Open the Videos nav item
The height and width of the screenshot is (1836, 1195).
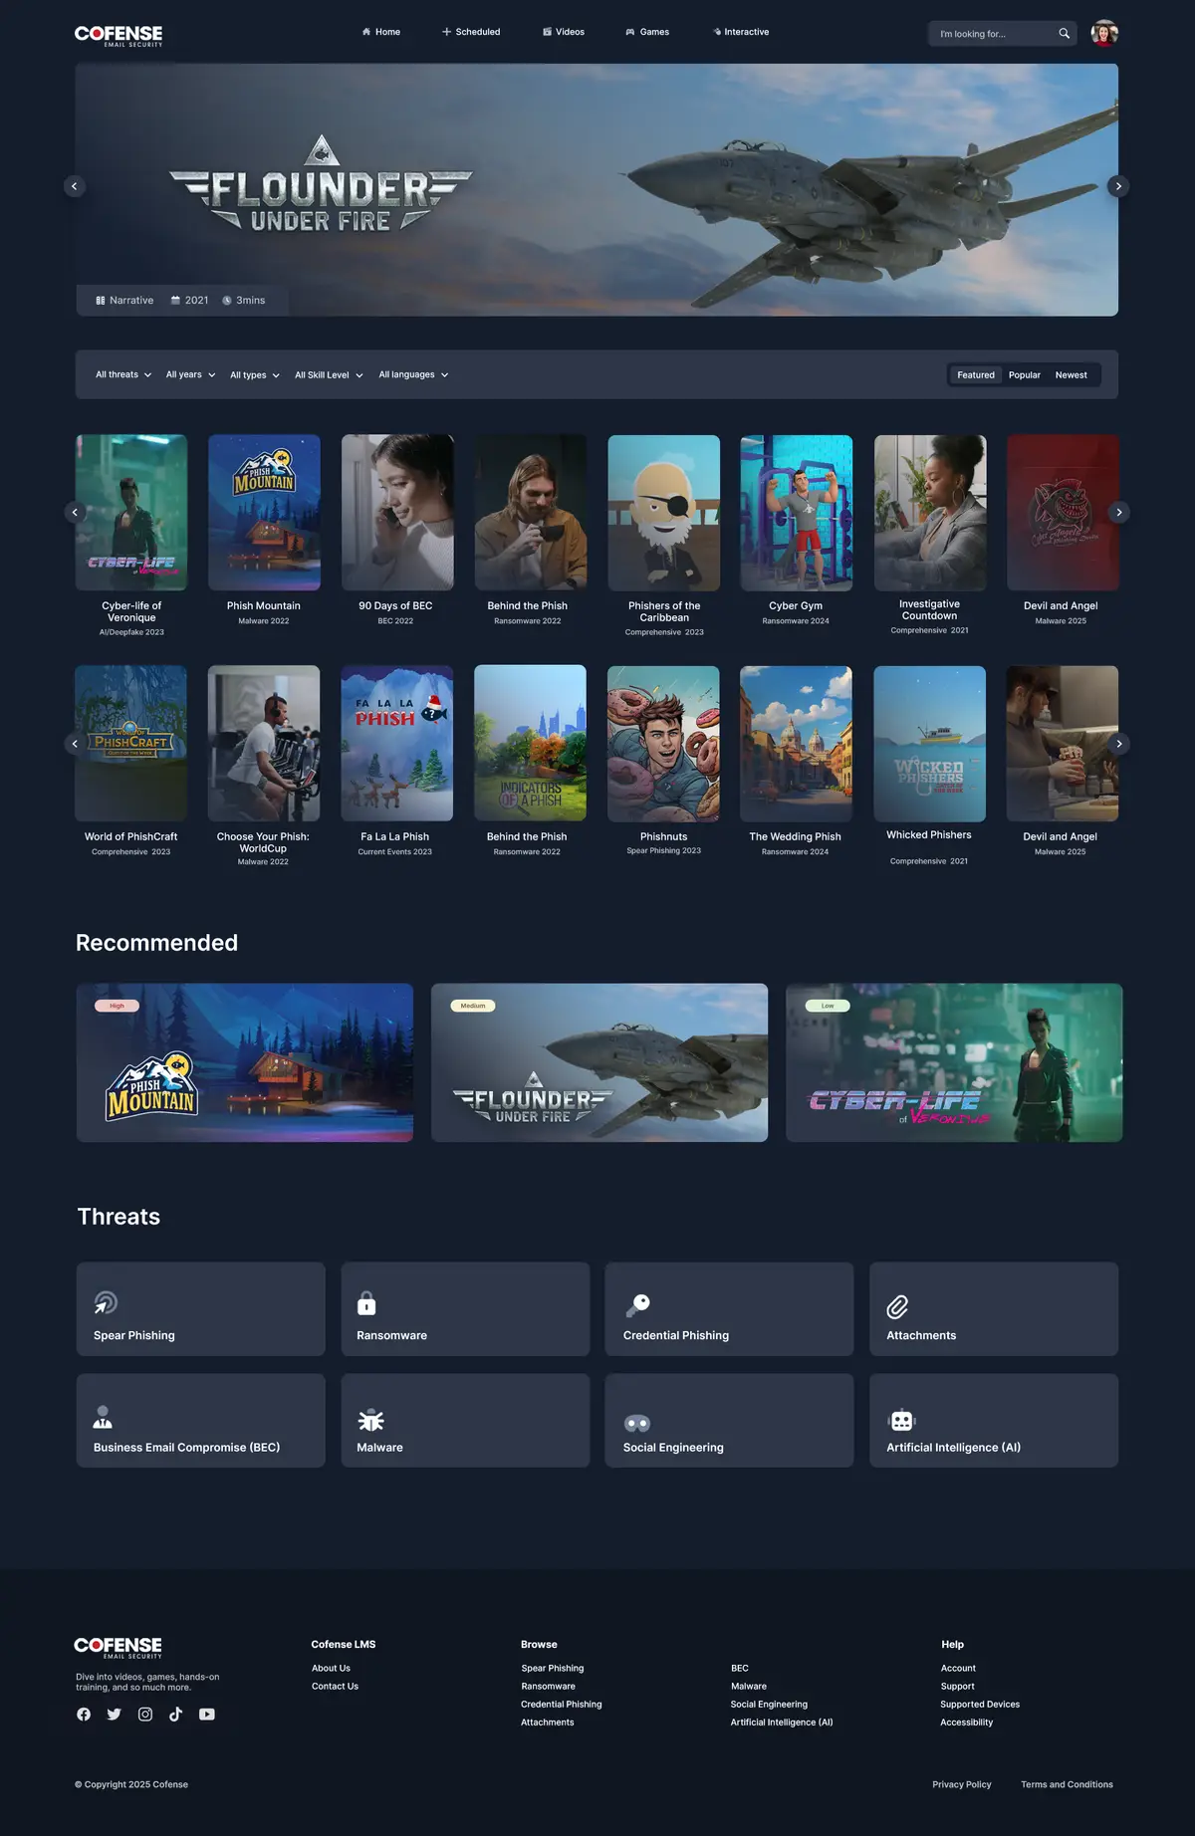(x=564, y=32)
